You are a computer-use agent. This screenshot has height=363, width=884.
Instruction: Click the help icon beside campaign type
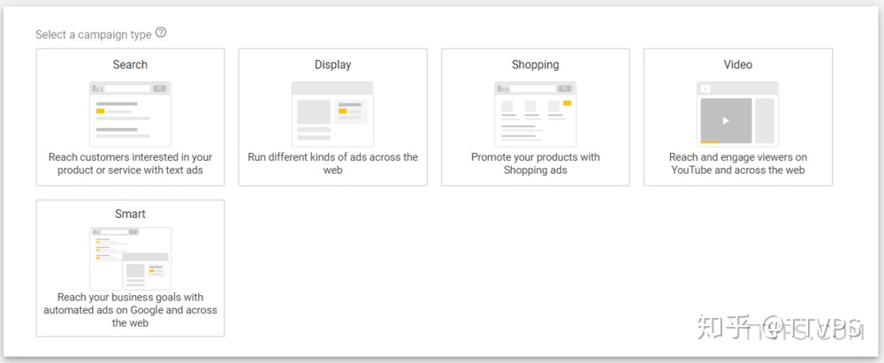tap(161, 33)
